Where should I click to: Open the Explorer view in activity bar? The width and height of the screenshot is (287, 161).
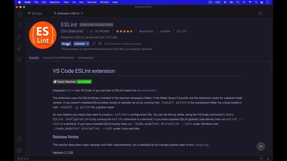pyautogui.click(x=19, y=15)
